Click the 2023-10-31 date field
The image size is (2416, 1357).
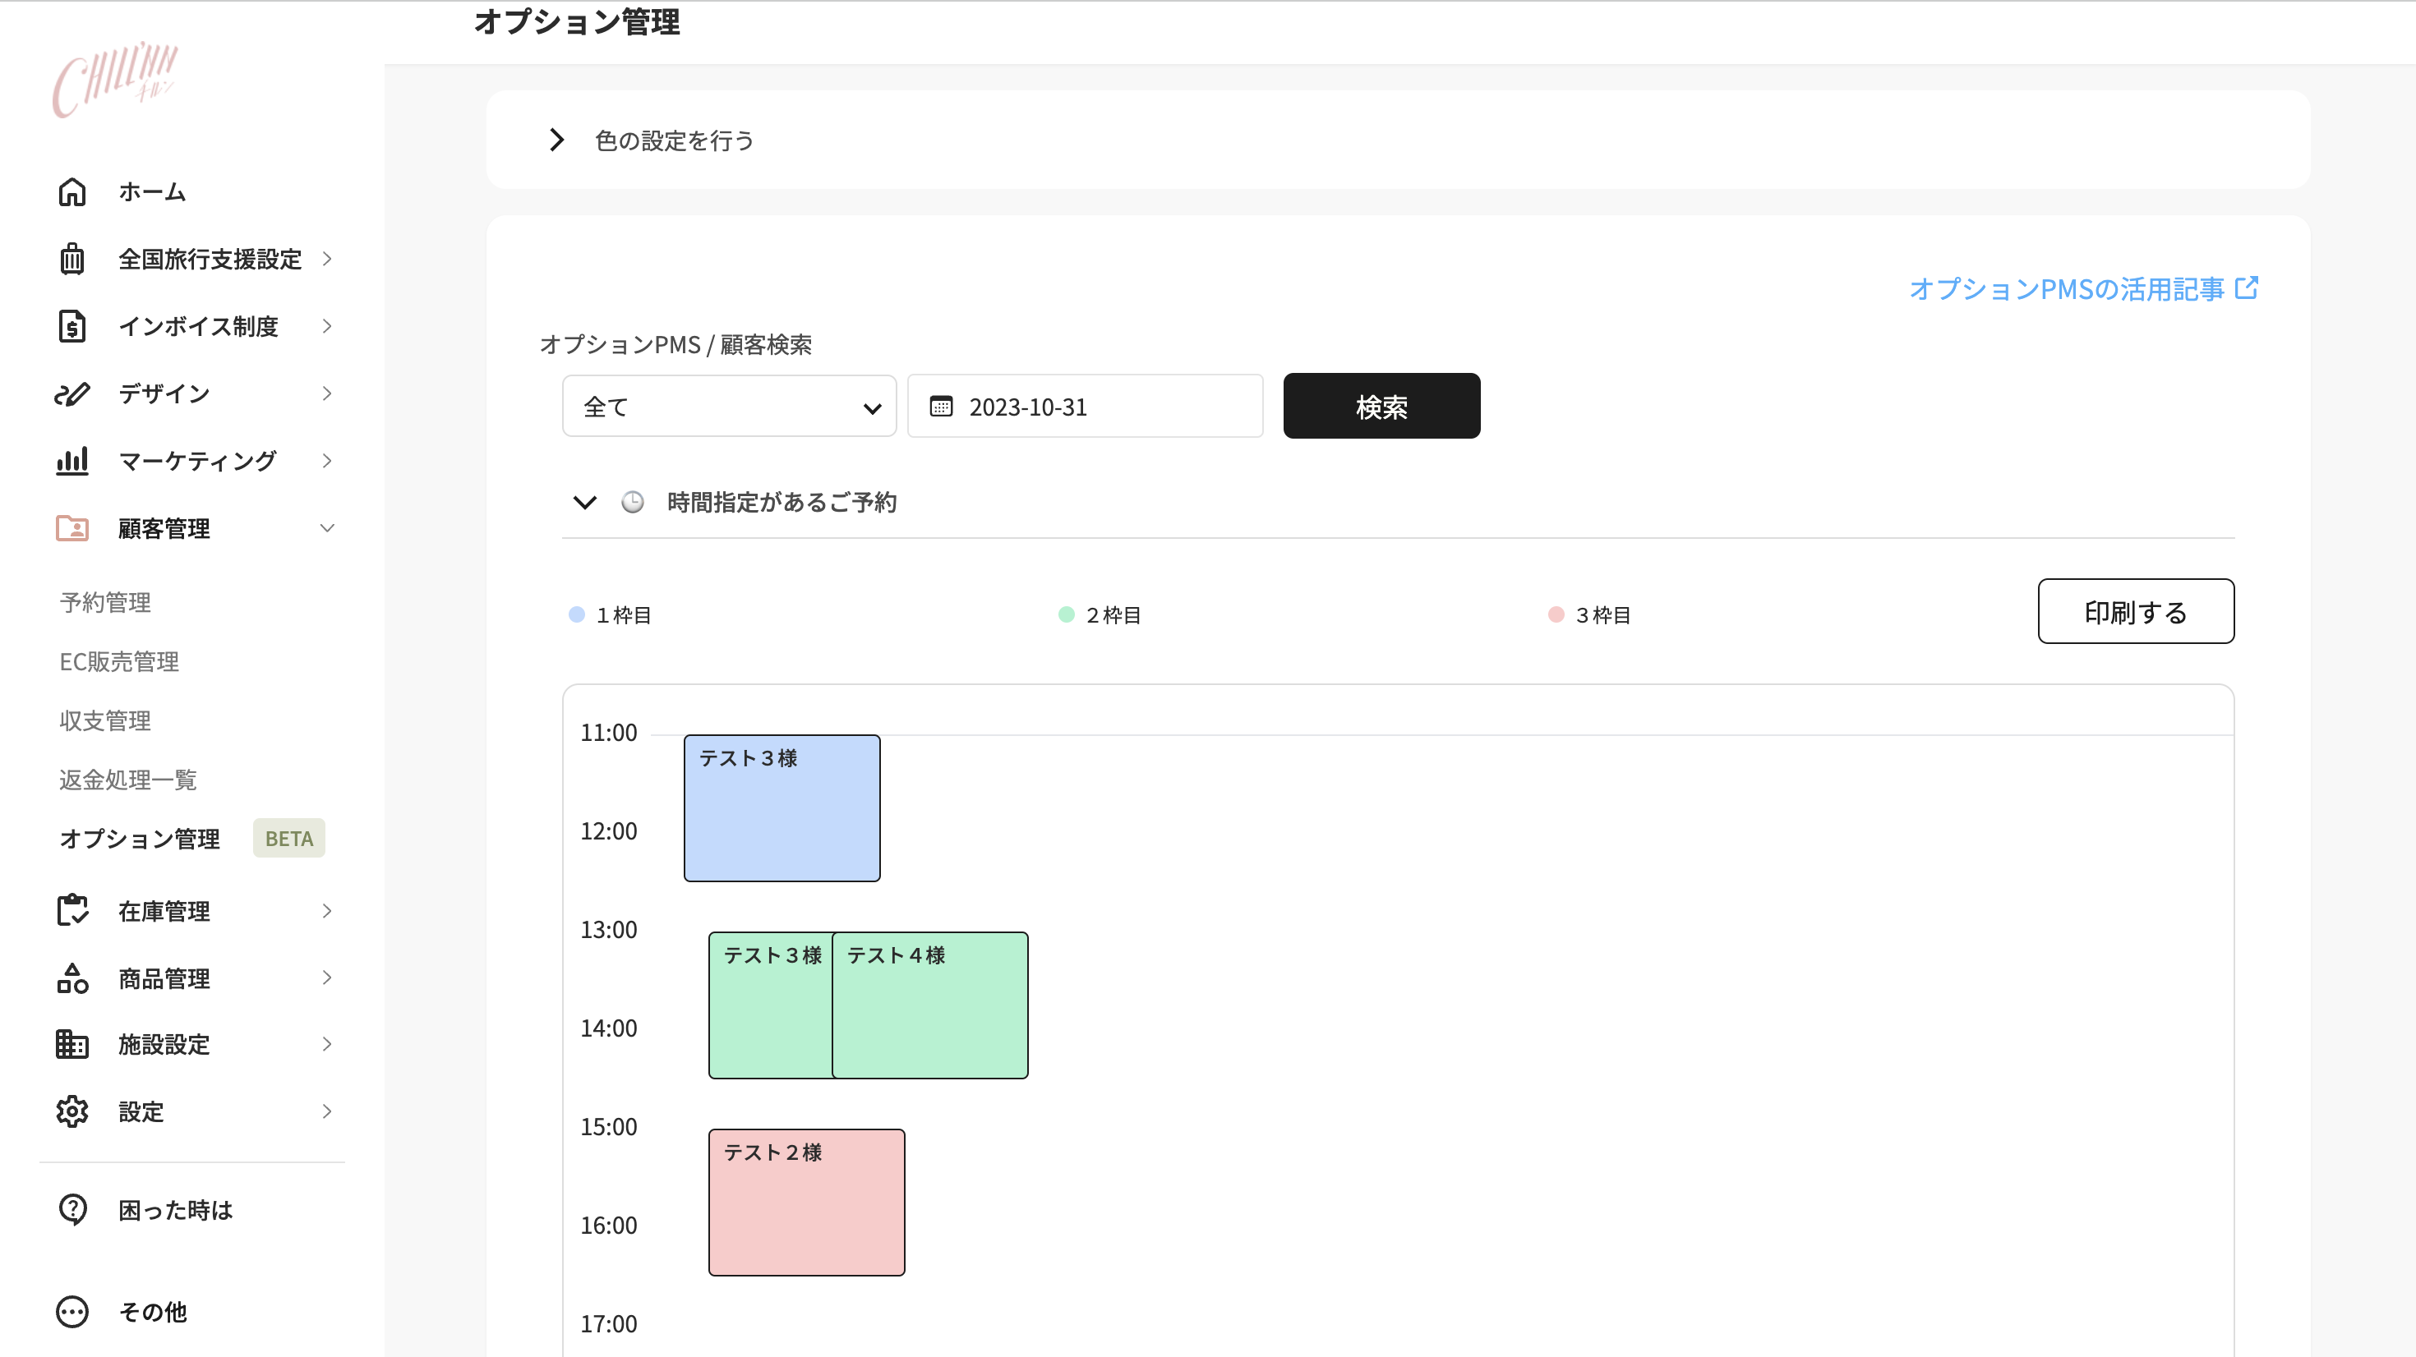point(1084,405)
